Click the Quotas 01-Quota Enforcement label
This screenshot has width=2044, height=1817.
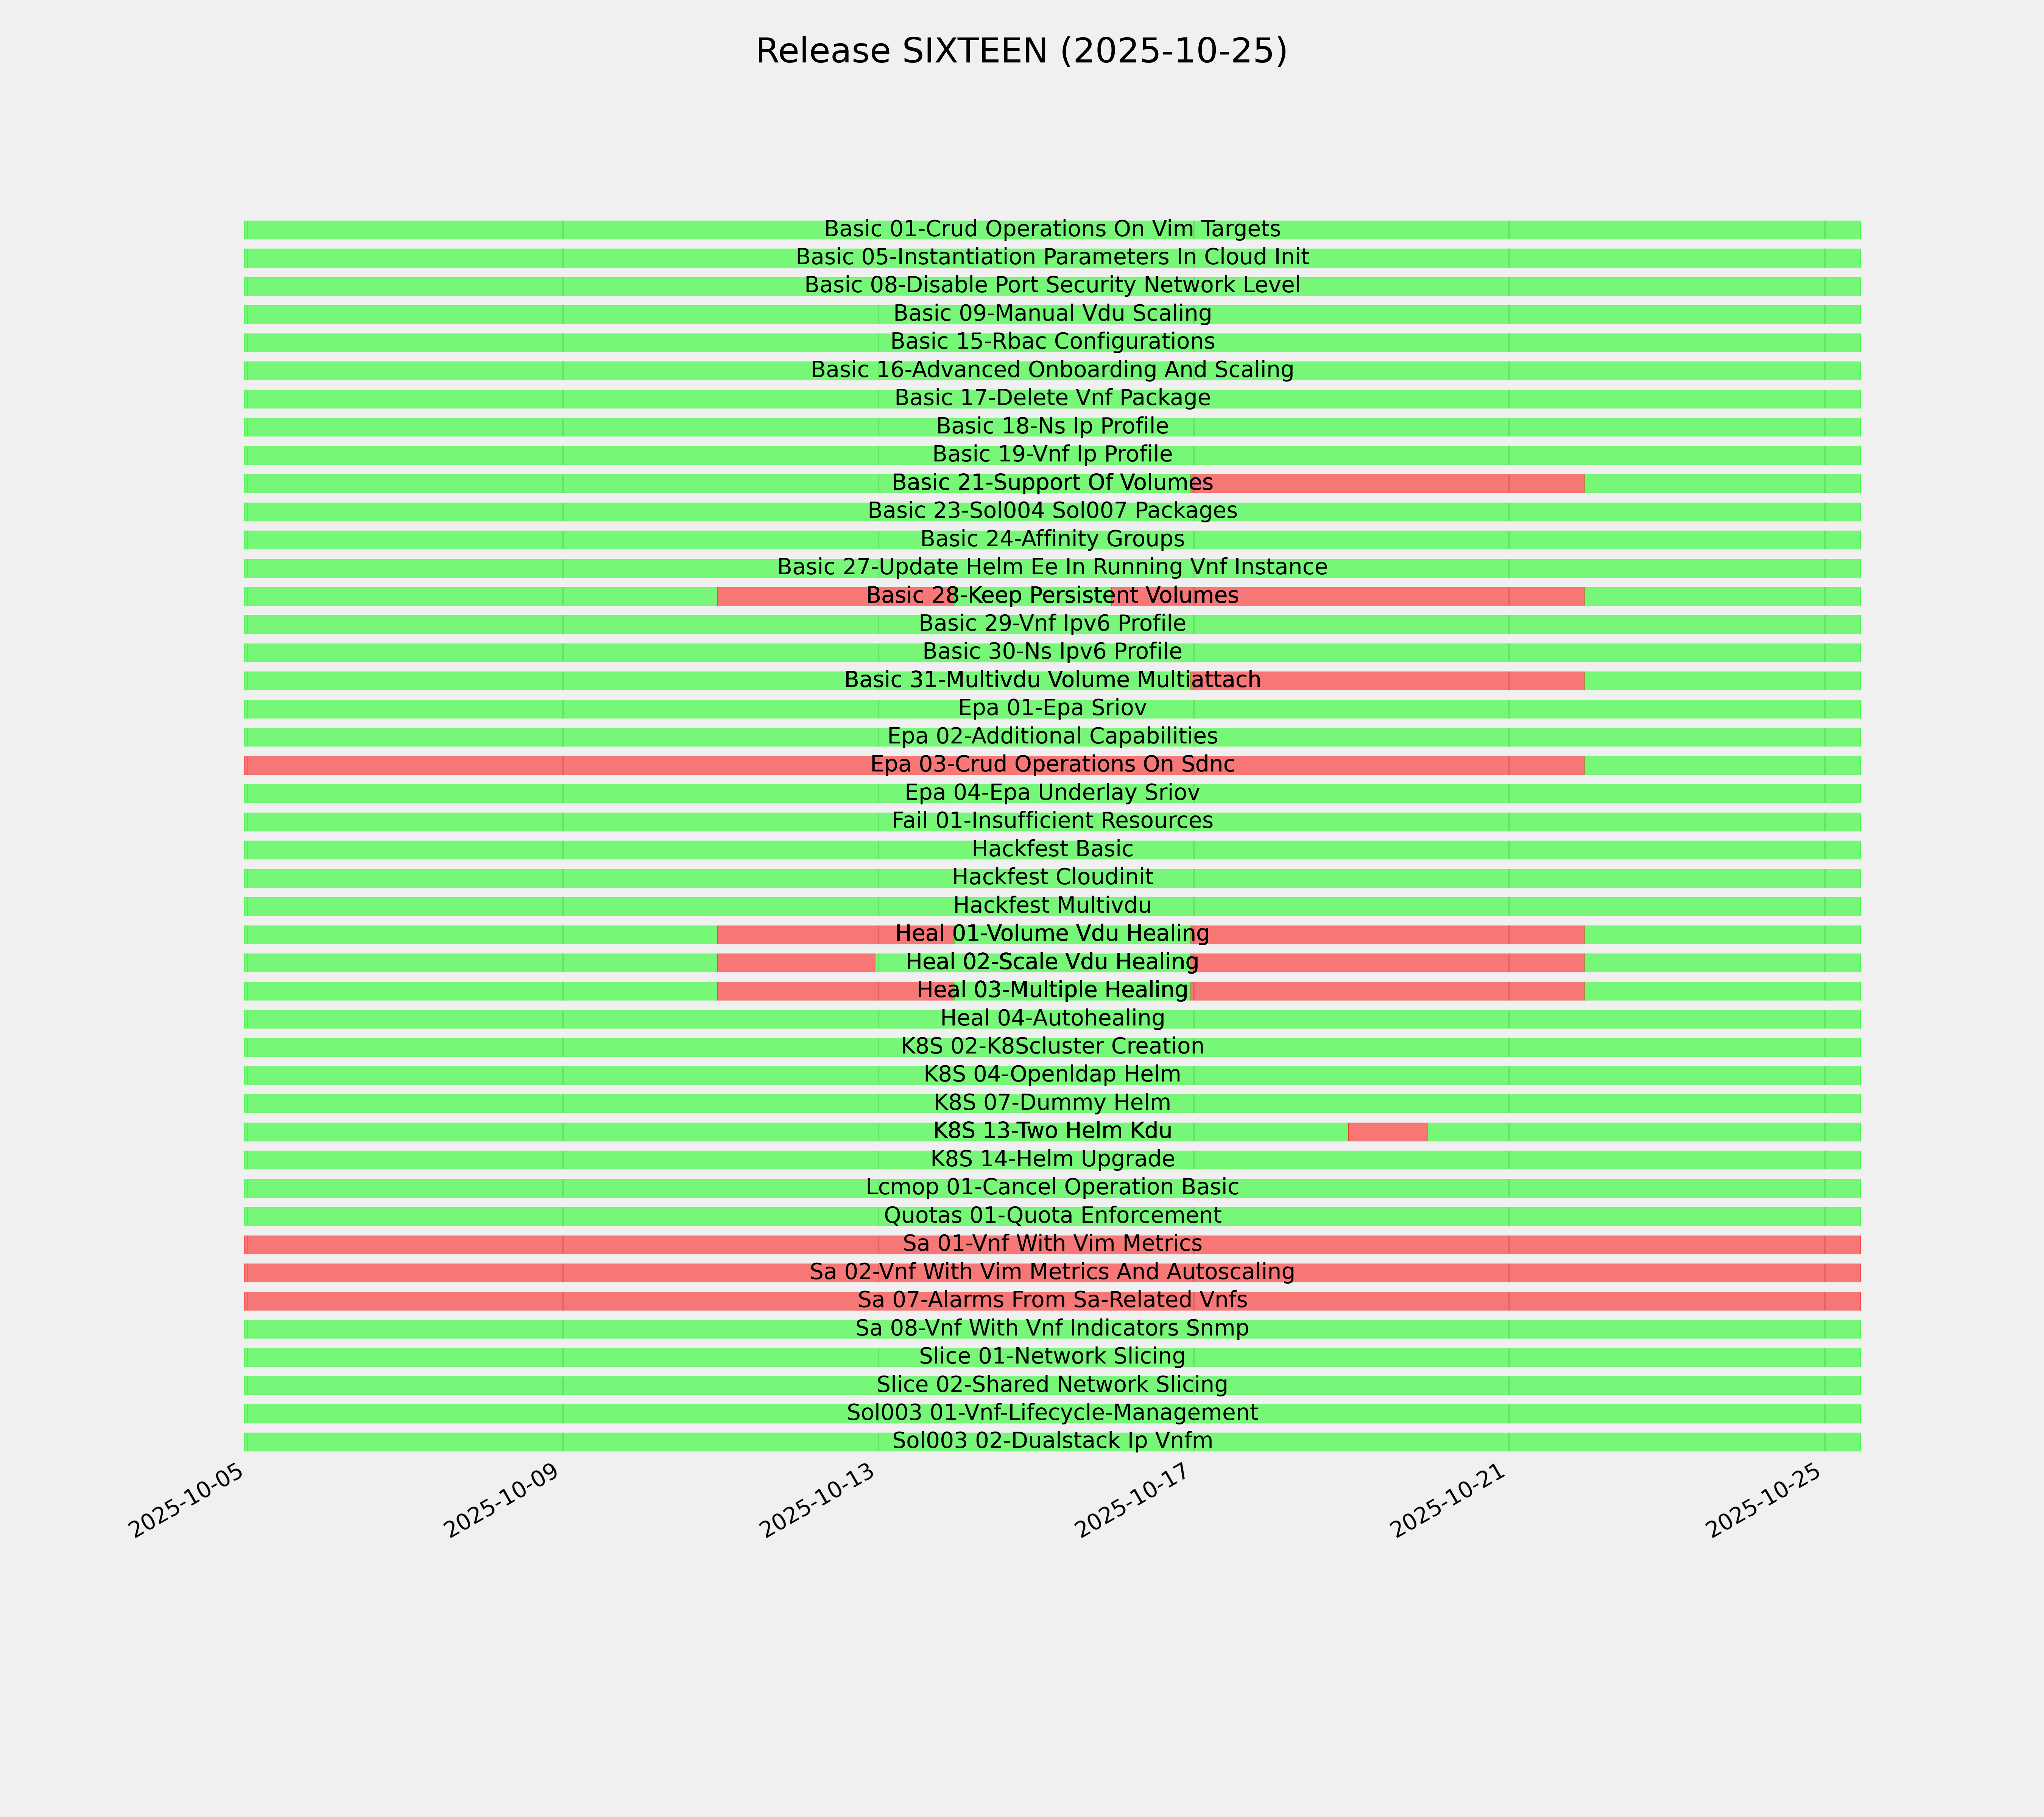pos(1052,1216)
